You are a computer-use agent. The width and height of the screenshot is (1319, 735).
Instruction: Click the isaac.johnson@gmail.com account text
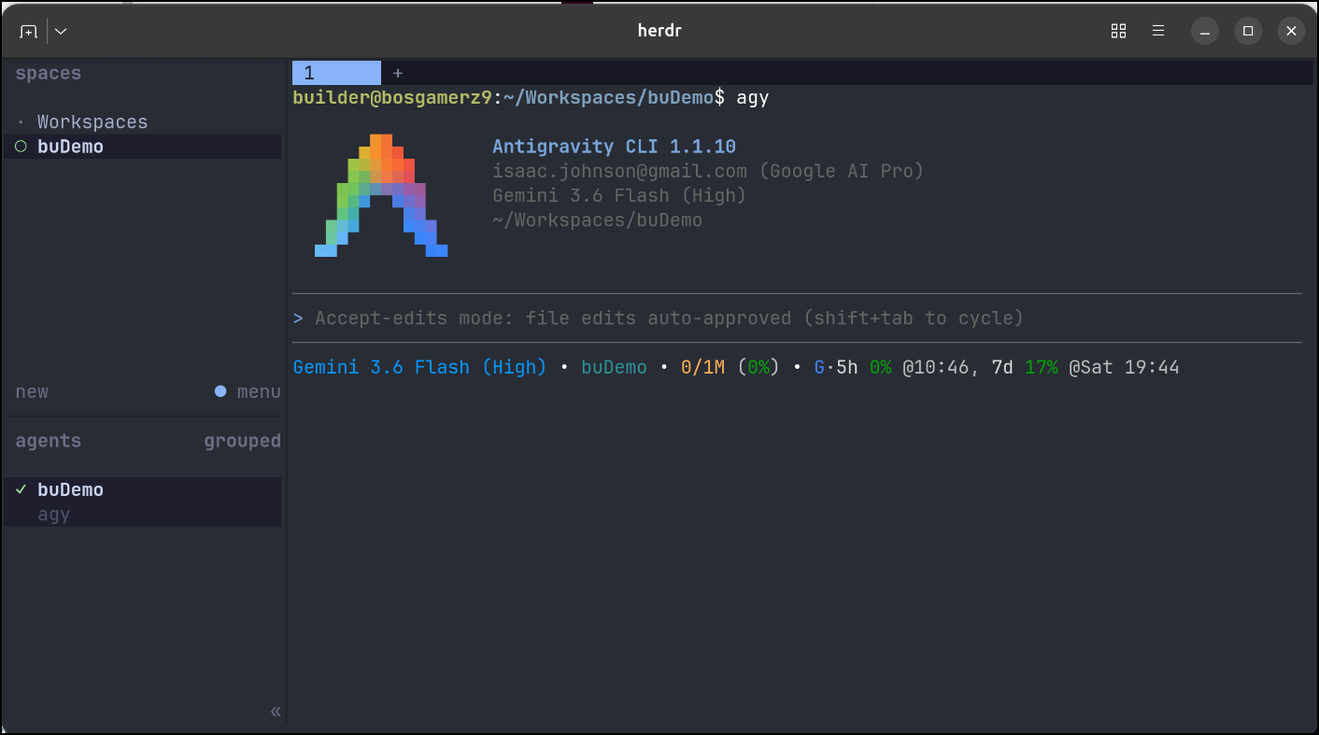coord(619,171)
